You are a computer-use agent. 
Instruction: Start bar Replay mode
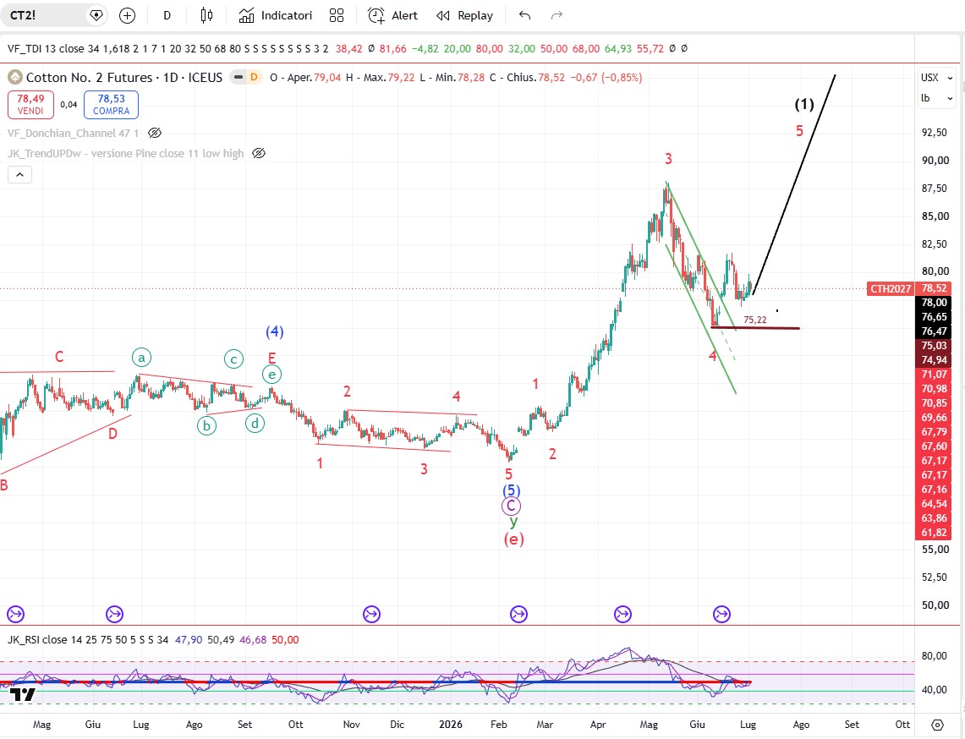click(464, 15)
